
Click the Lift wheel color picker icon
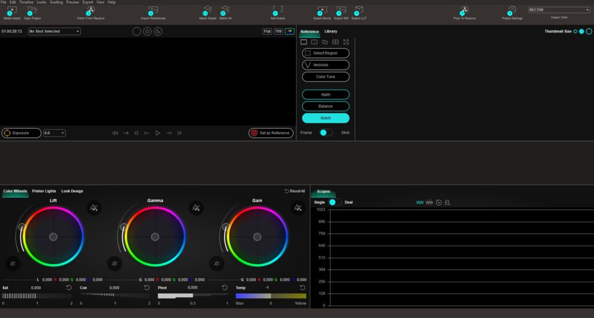(94, 207)
